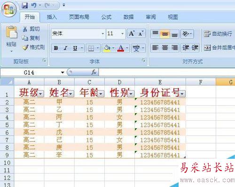Open the font size dropdown
Viewport: 235px width, 187px height.
point(122,33)
